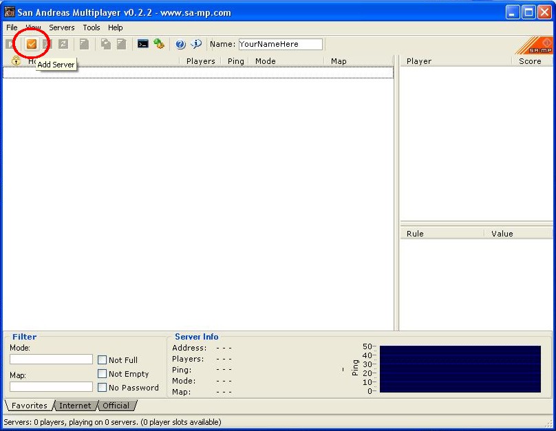The width and height of the screenshot is (556, 431).
Task: Open the View menu
Action: tap(33, 27)
